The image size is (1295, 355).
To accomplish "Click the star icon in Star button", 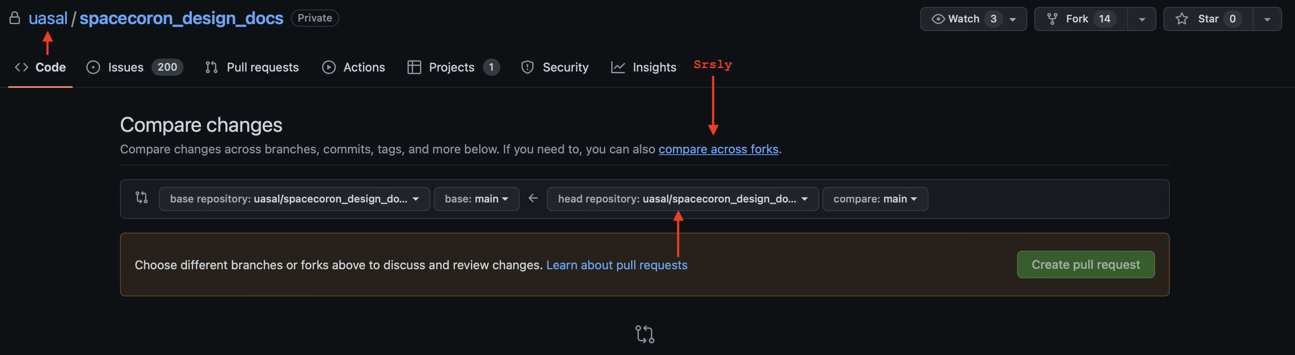I will (1182, 19).
